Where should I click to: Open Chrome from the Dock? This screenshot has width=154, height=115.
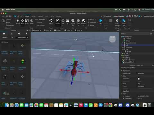[x=110, y=105]
